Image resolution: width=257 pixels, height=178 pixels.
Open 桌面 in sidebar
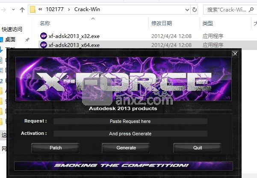click(10, 39)
